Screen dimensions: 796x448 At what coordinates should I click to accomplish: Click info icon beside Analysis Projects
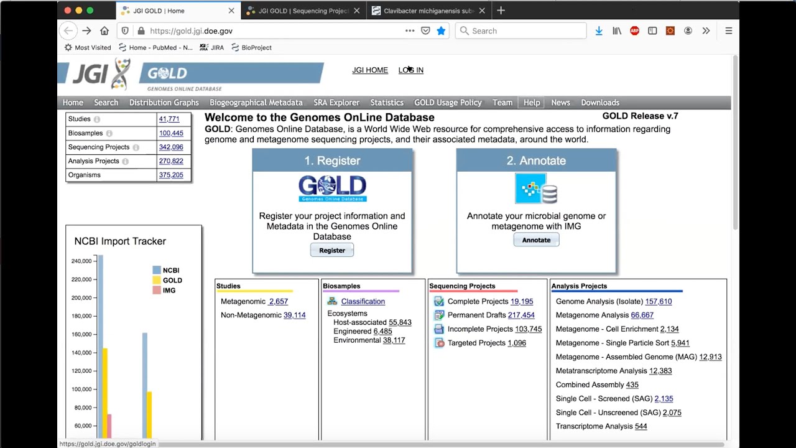click(x=125, y=161)
